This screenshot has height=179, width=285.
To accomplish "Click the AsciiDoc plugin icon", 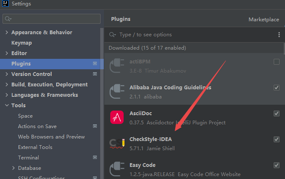I will click(117, 118).
